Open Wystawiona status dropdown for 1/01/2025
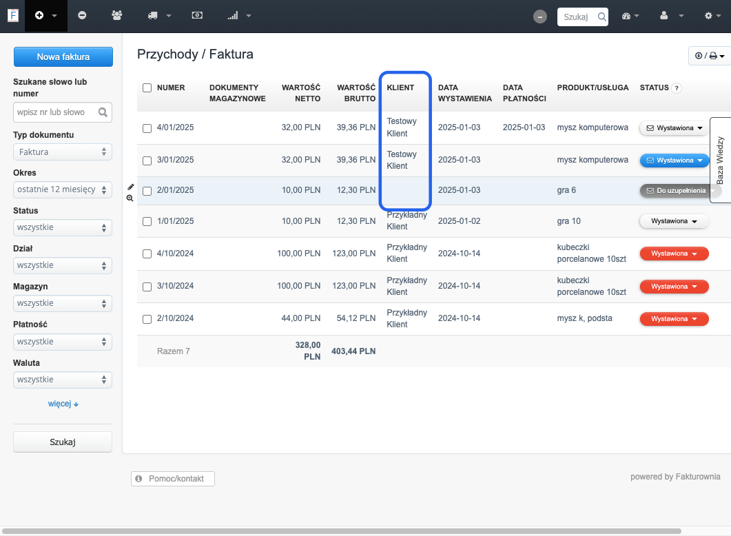Viewport: 731px width, 536px height. 674,221
